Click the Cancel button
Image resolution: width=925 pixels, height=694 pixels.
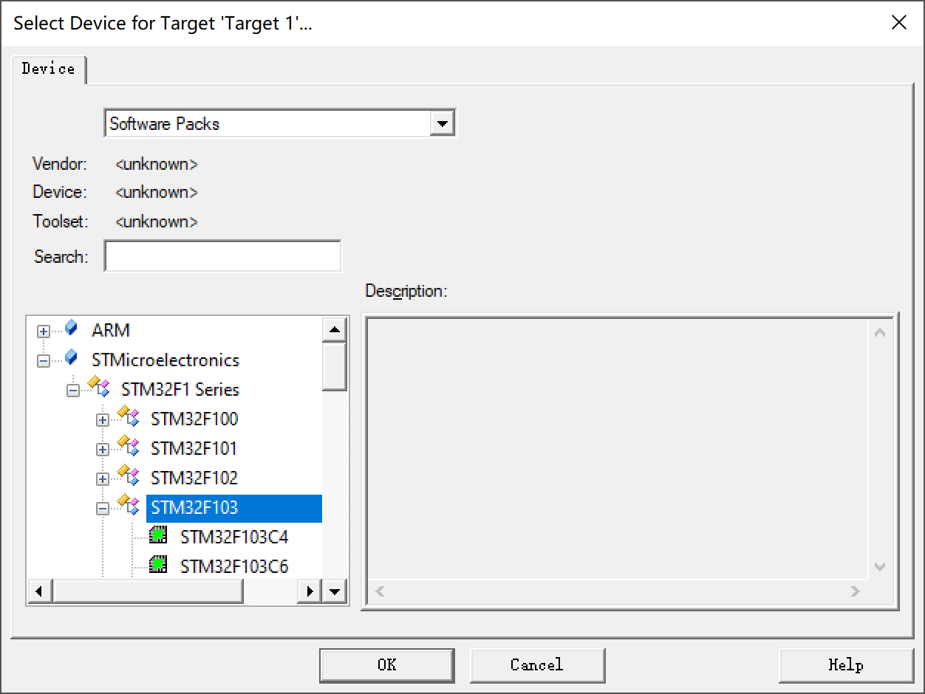pyautogui.click(x=537, y=664)
